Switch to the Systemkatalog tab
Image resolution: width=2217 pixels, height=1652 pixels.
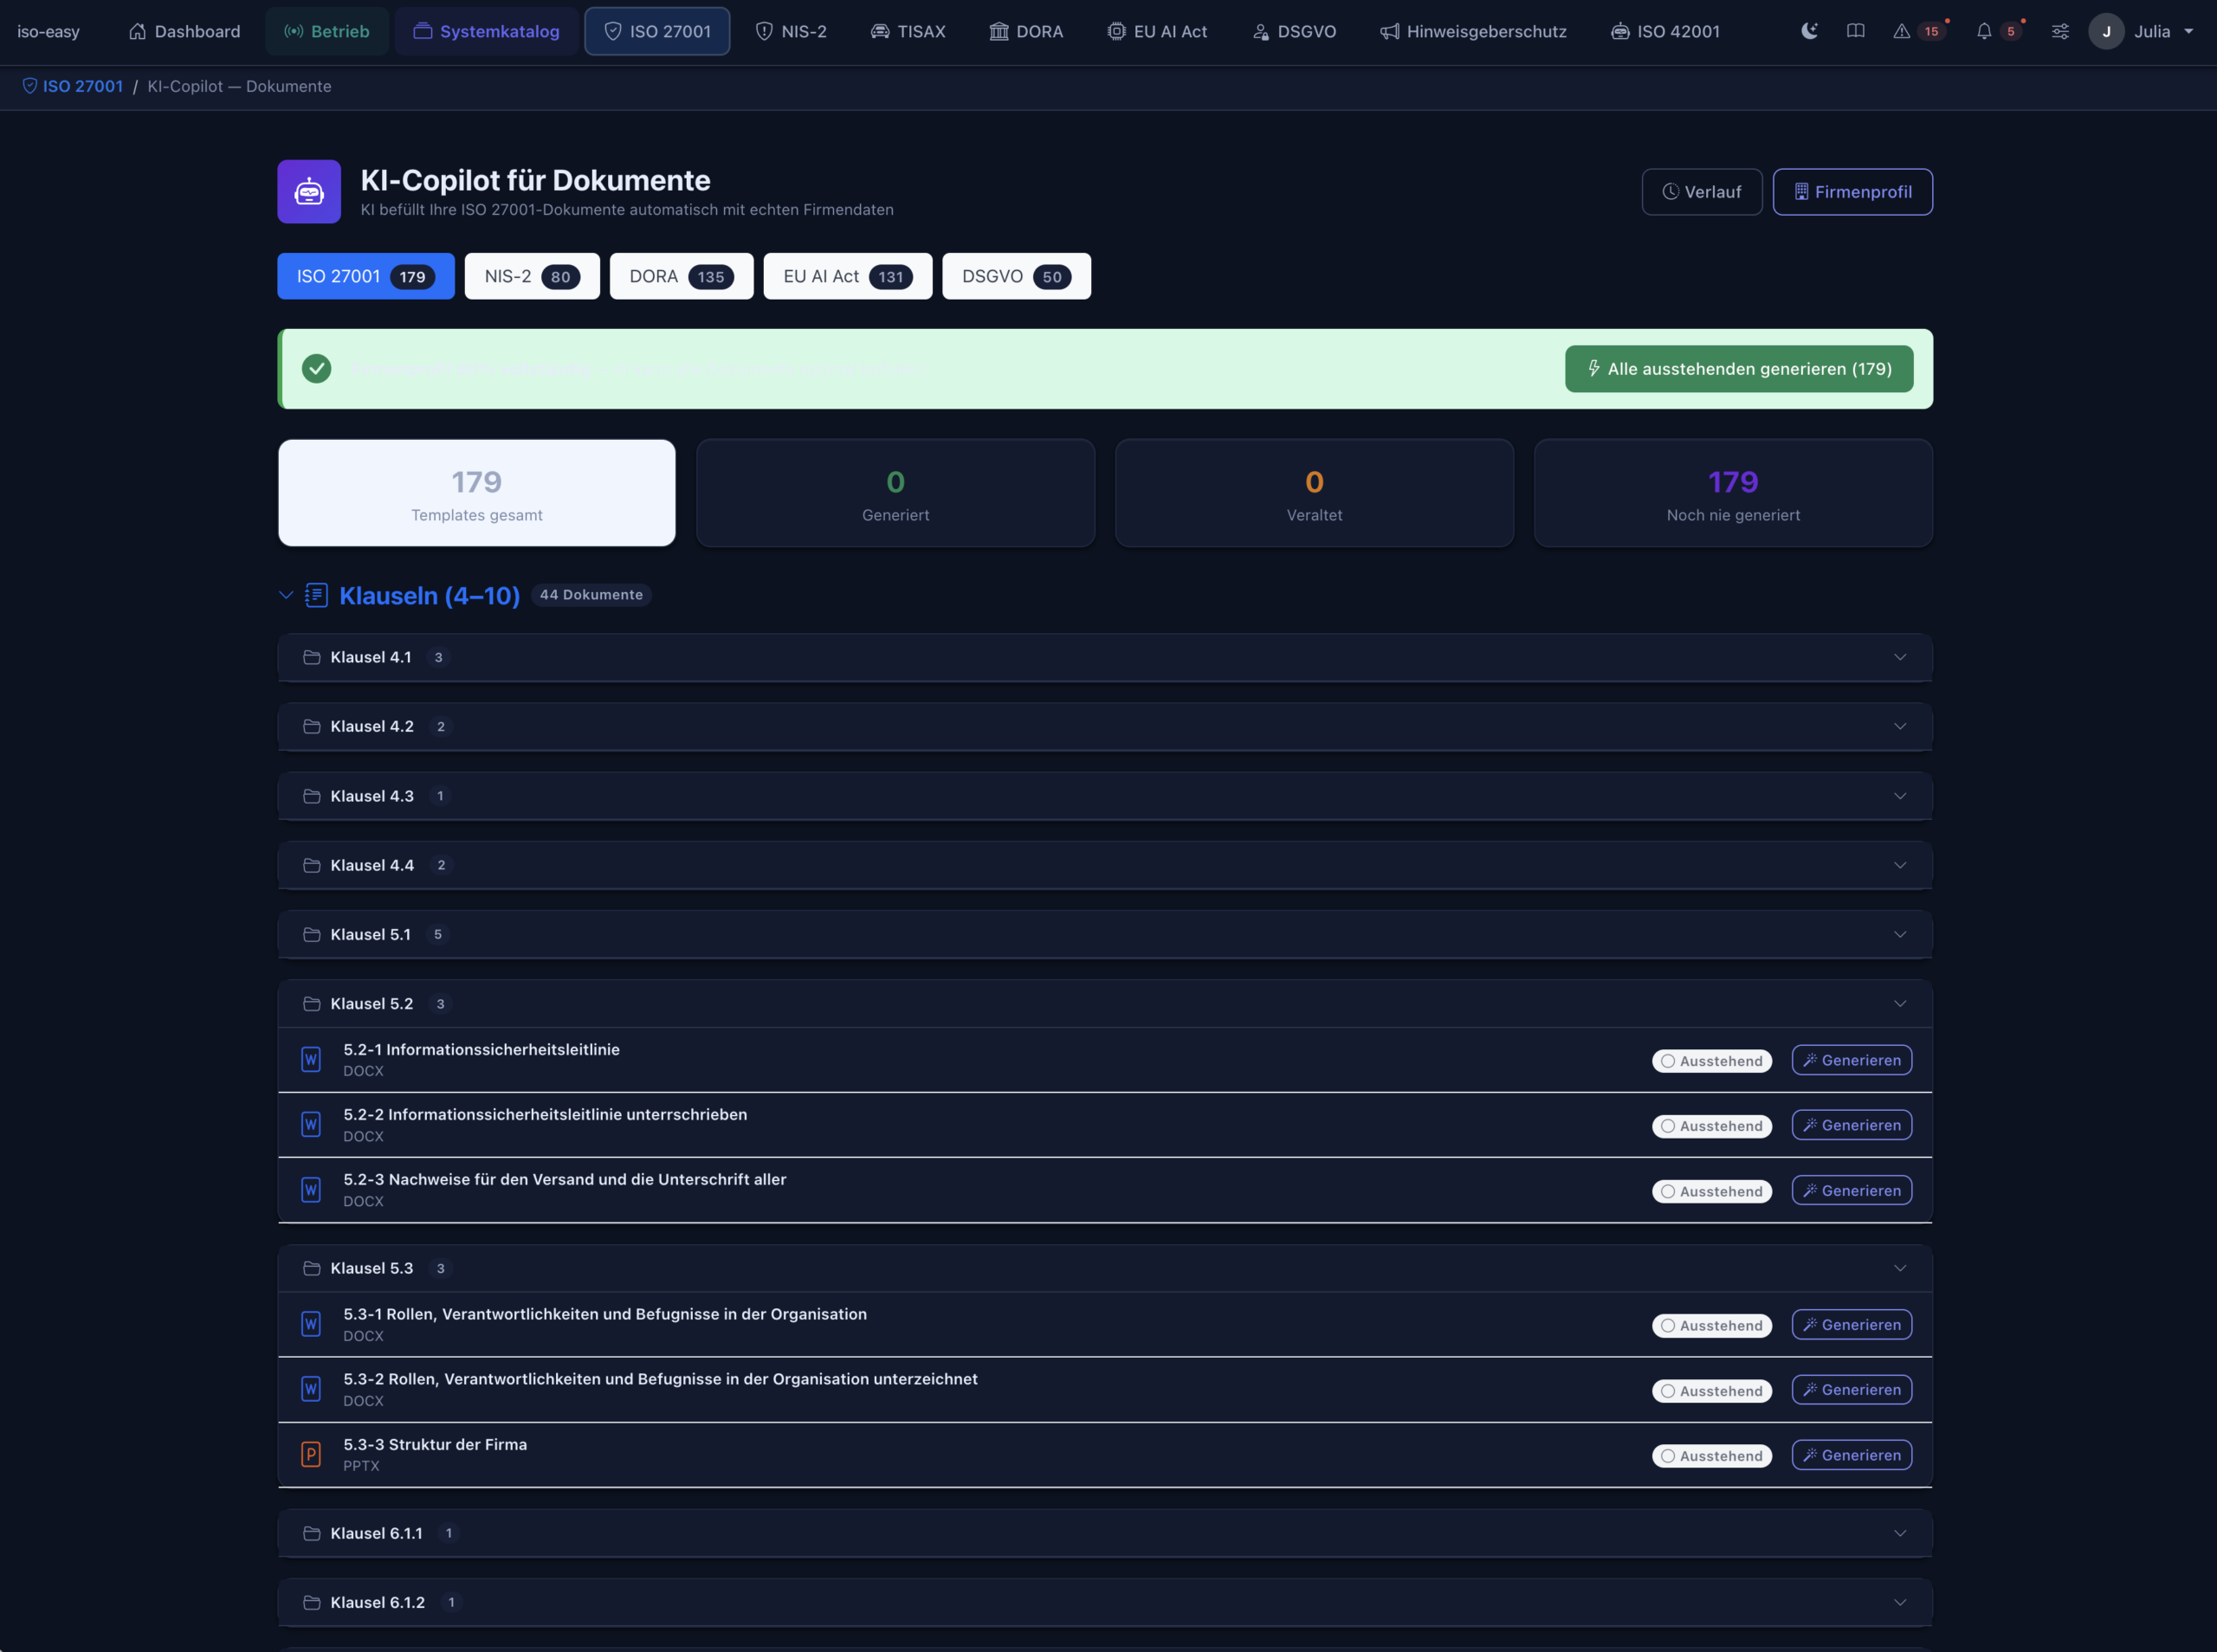tap(486, 31)
